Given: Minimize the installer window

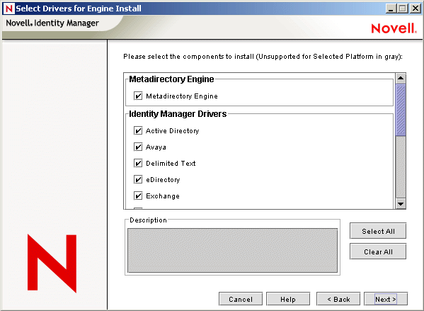Looking at the screenshot, I should click(x=391, y=9).
